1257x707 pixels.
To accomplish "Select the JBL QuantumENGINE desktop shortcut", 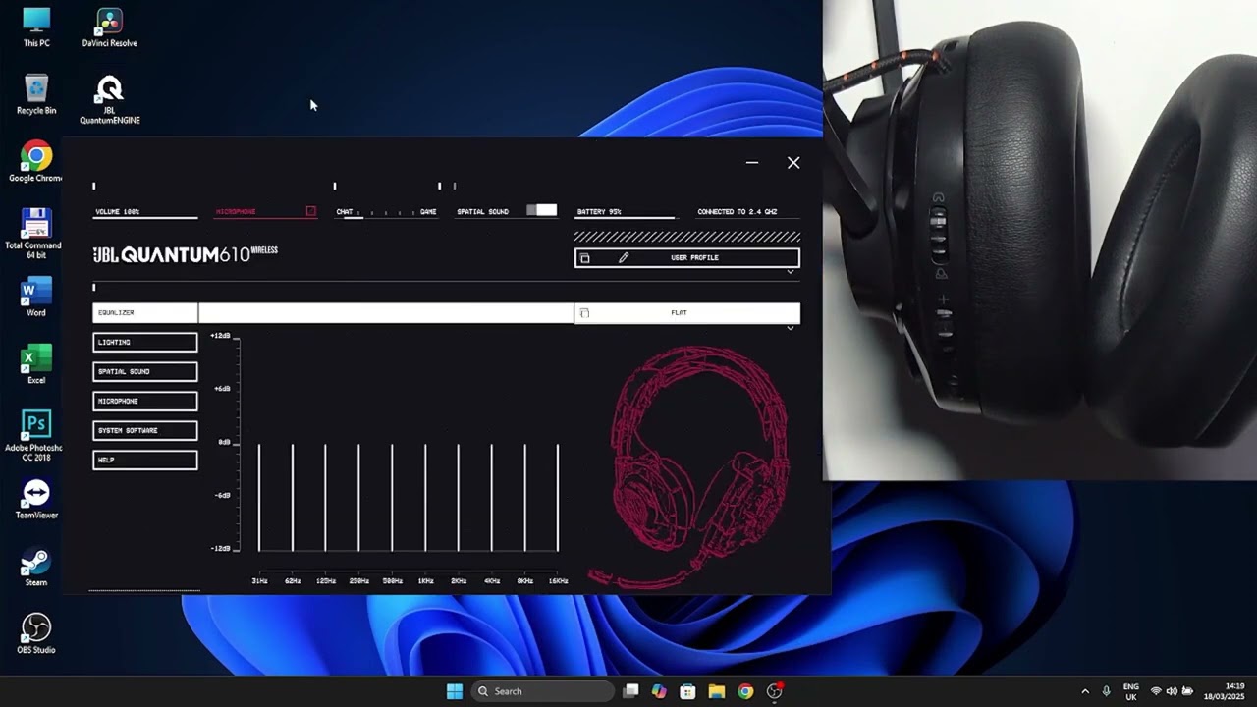I will click(109, 100).
